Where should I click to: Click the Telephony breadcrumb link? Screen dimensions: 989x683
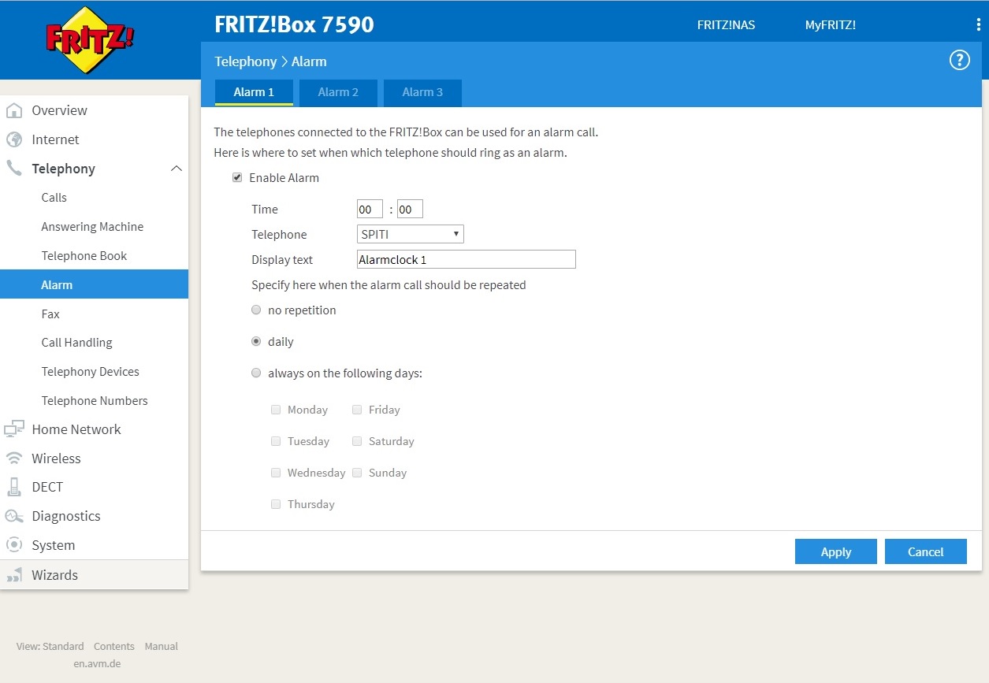(x=246, y=61)
